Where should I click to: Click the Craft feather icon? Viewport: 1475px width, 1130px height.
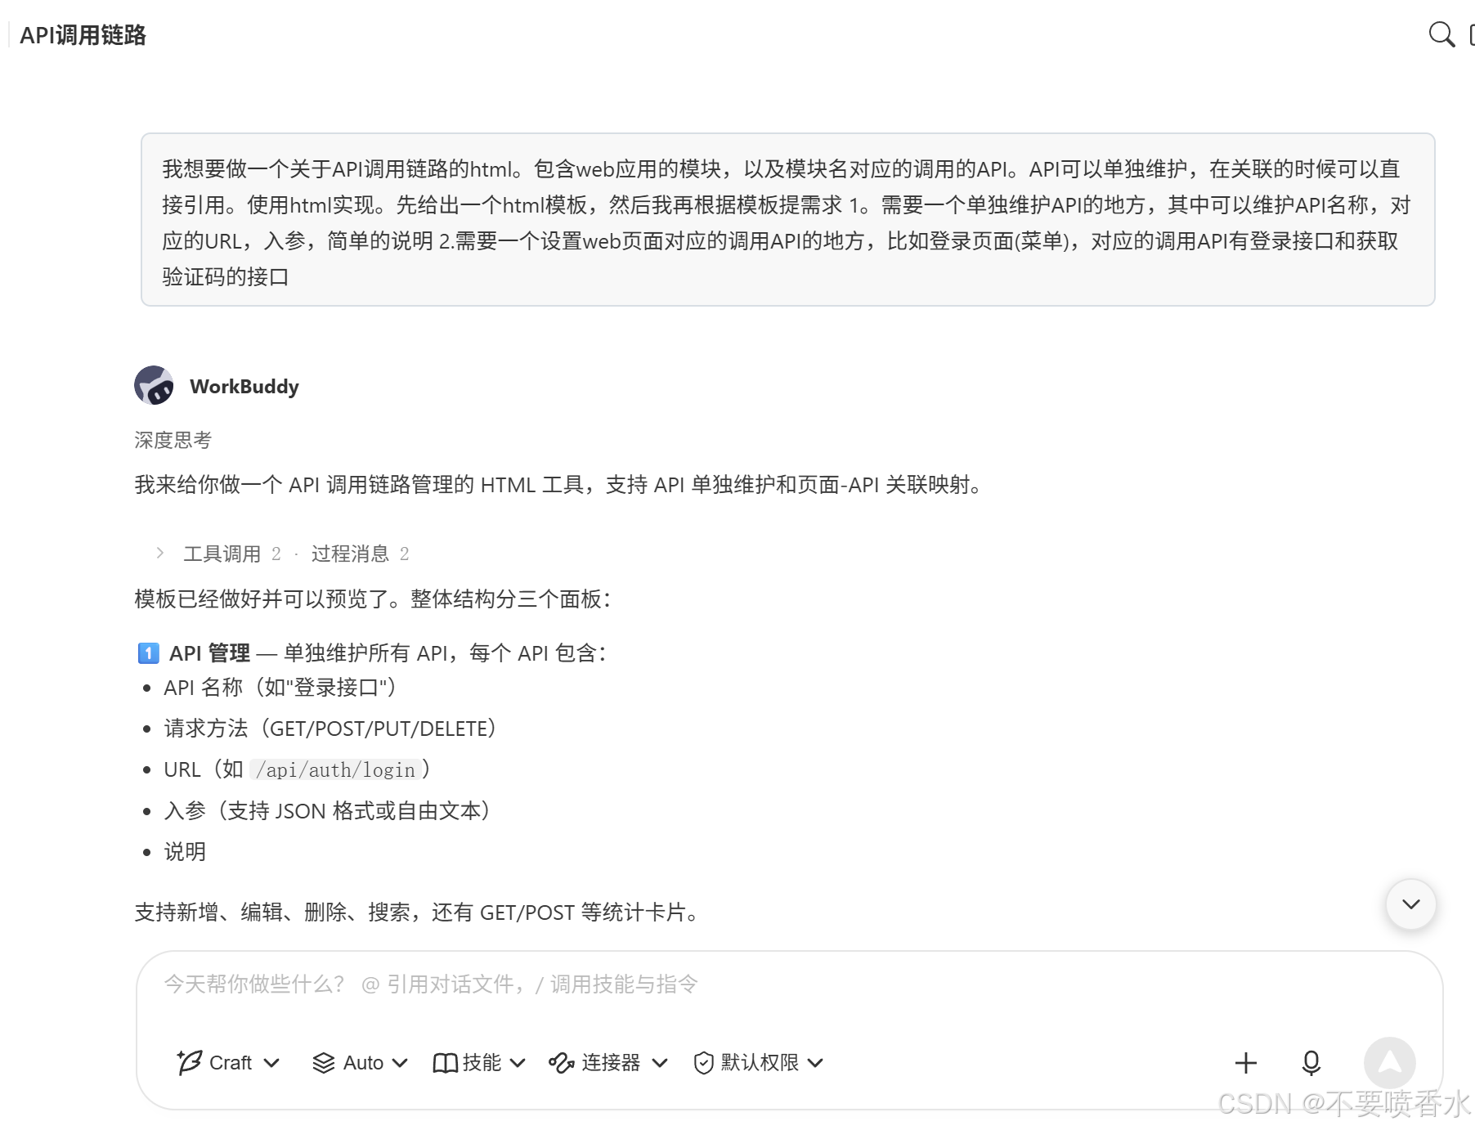pyautogui.click(x=189, y=1062)
